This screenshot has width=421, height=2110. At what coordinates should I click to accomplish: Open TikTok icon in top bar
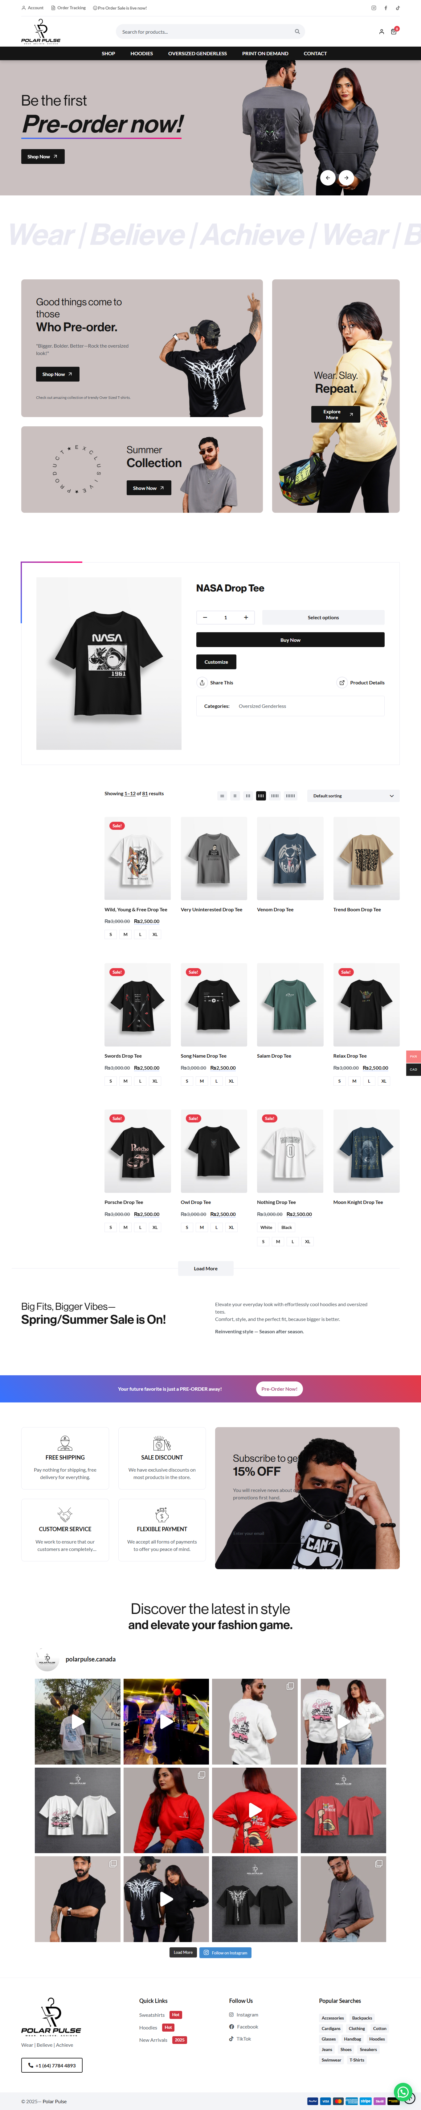[398, 8]
